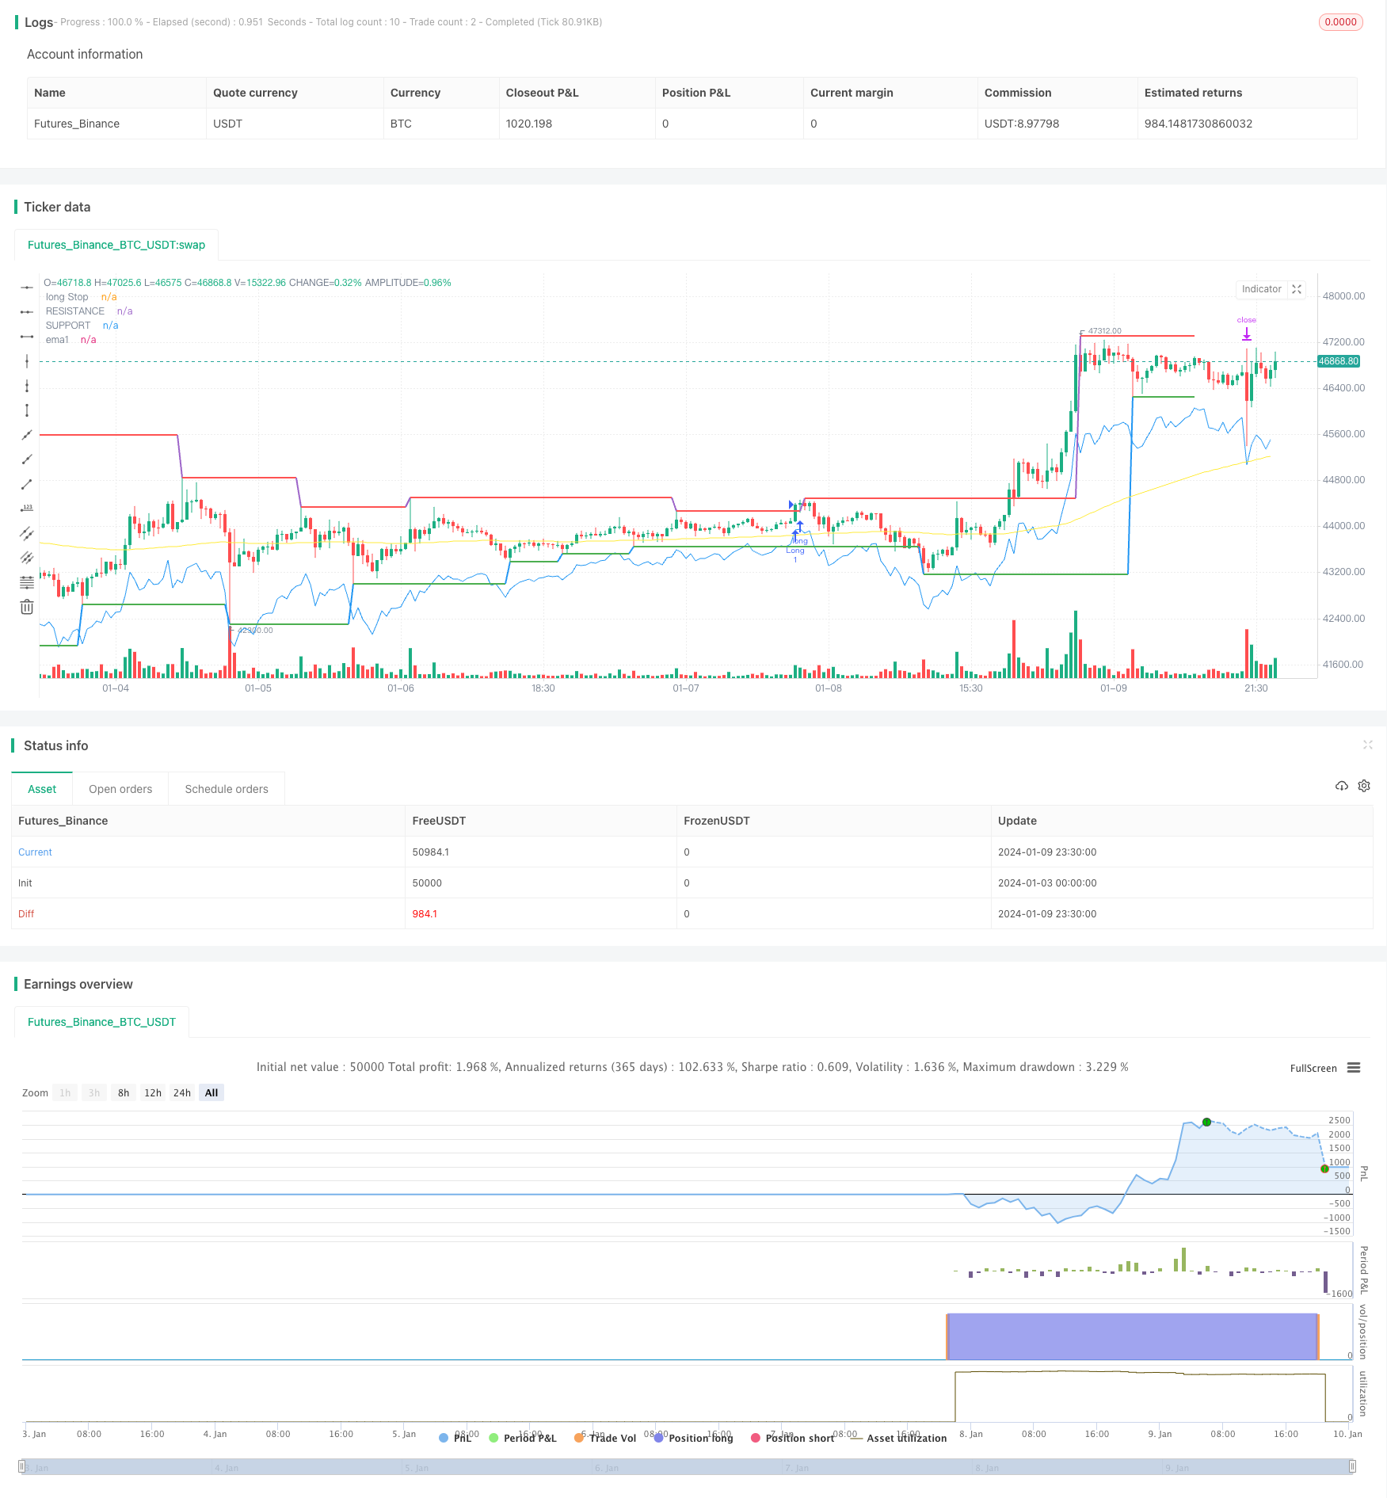Toggle the Position short legend series
The image size is (1387, 1498).
click(792, 1438)
